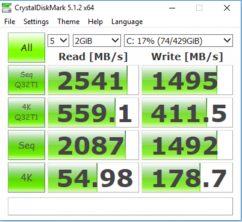Viewport: 242px width, 222px height.
Task: Click the 4K write result 178.7
Action: click(187, 177)
